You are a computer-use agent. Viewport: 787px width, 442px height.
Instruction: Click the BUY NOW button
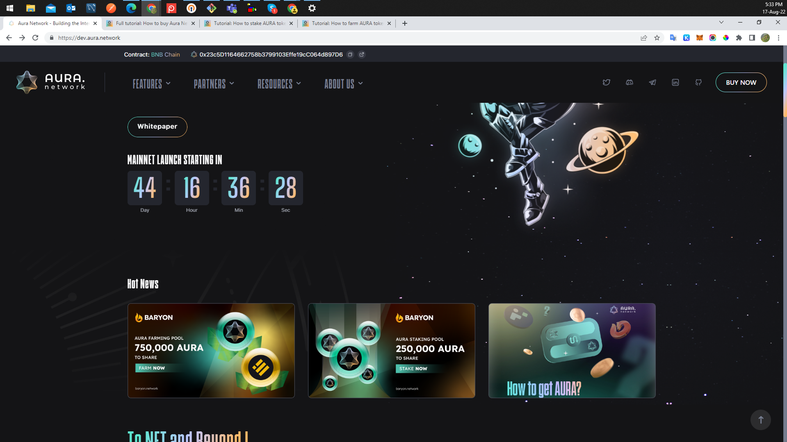(x=741, y=82)
